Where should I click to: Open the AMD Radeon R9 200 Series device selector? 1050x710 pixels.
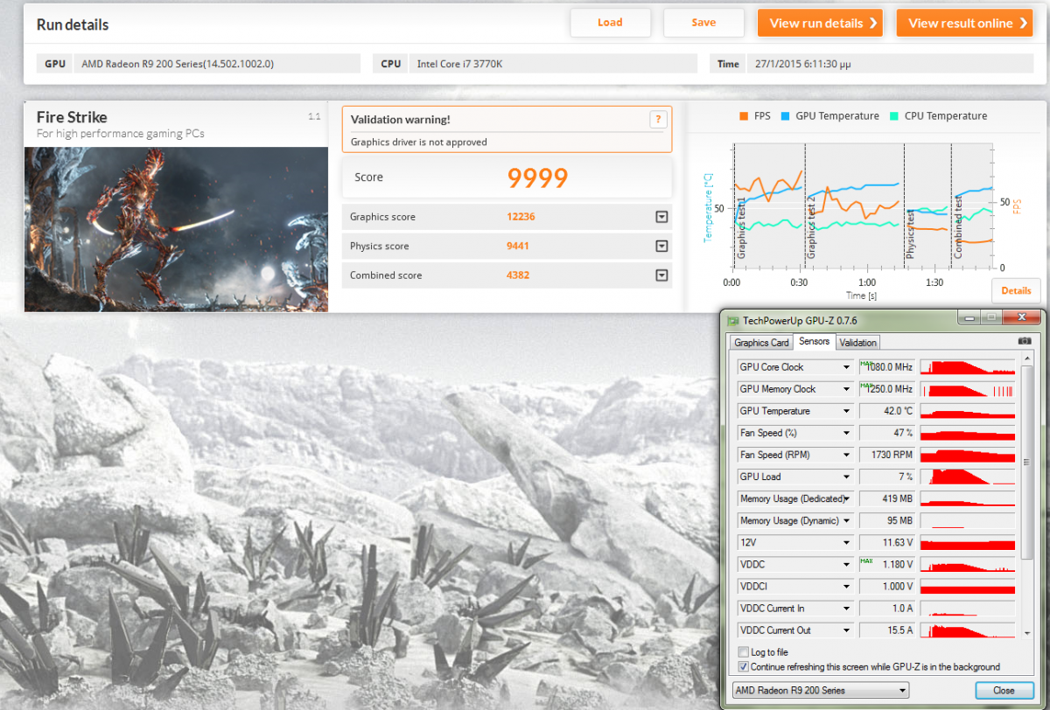821,691
